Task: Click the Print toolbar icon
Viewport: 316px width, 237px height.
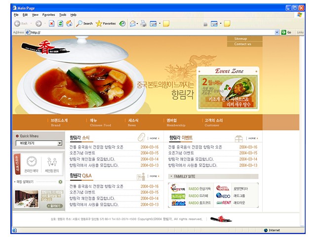Action: coord(143,23)
